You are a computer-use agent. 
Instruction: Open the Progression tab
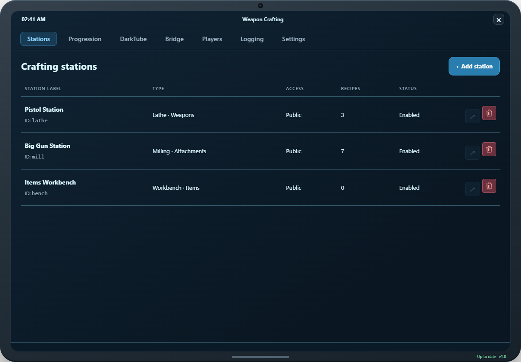pos(85,39)
